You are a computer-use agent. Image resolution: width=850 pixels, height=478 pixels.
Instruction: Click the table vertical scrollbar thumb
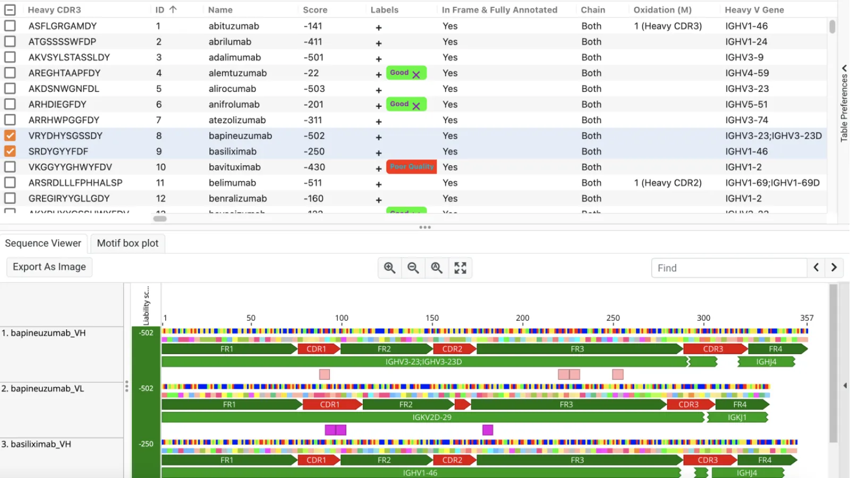click(x=832, y=27)
